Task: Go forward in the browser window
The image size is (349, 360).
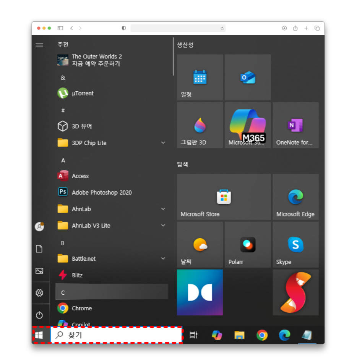Action: click(80, 28)
